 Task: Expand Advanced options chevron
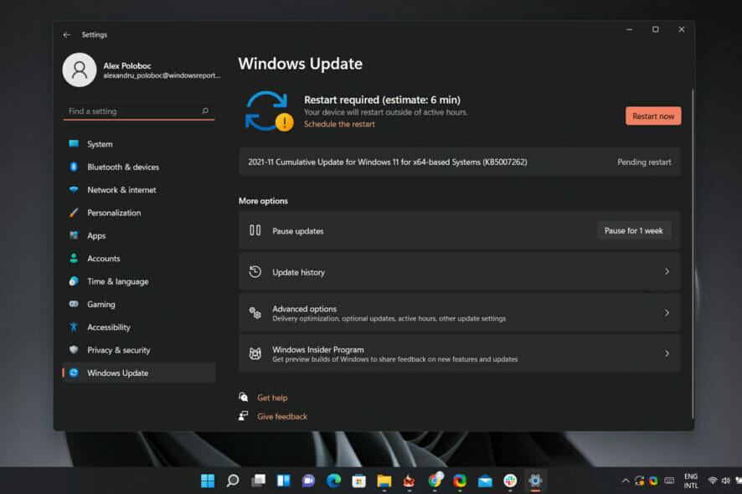pyautogui.click(x=667, y=312)
